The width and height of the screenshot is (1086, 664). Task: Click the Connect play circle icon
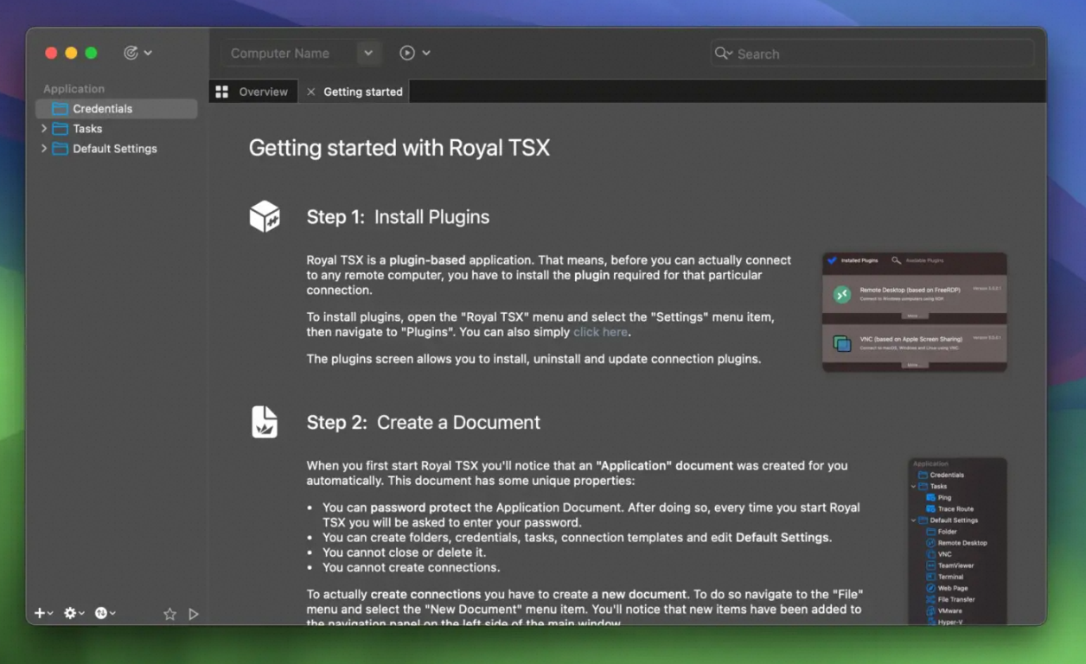pyautogui.click(x=407, y=53)
